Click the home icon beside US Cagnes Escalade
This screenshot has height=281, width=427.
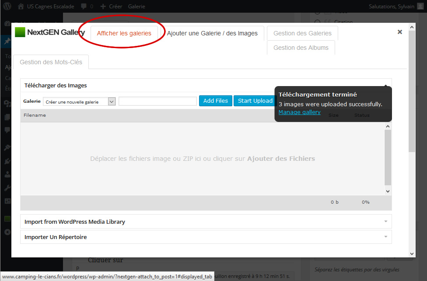(x=21, y=6)
